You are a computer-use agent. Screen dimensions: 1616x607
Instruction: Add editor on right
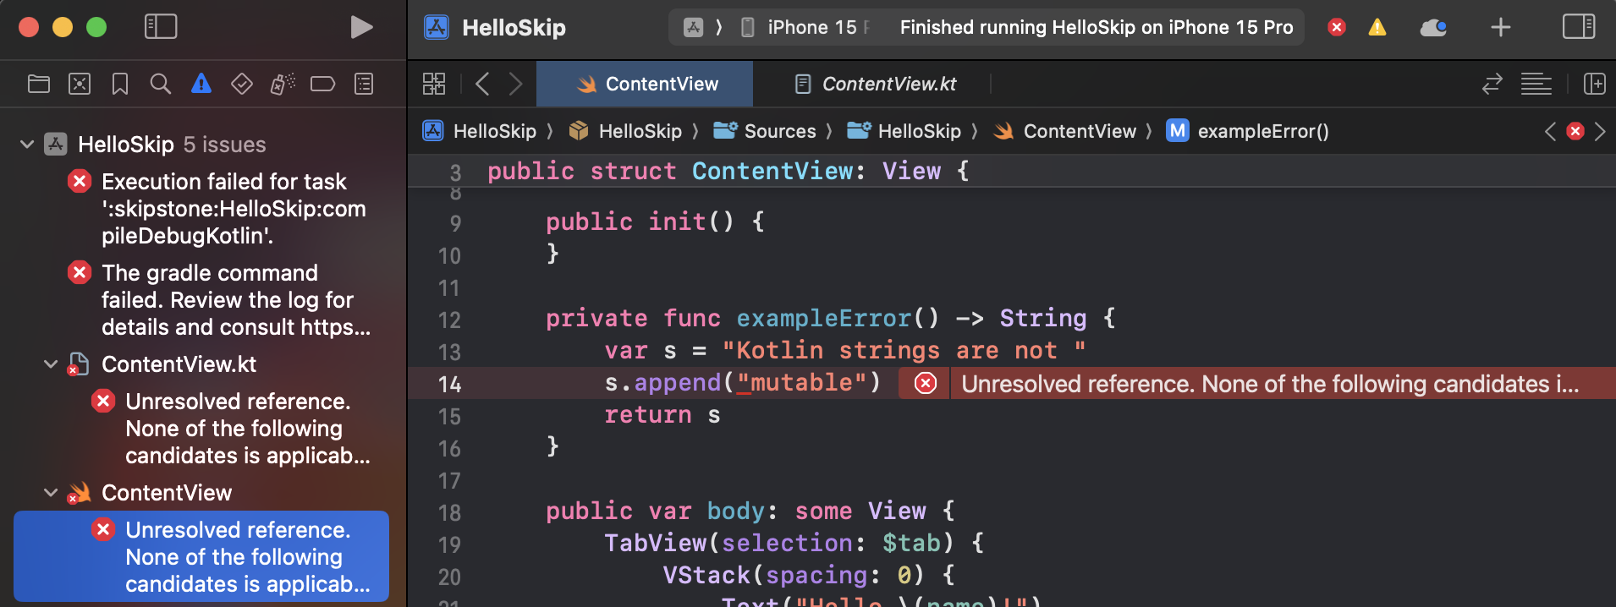pyautogui.click(x=1594, y=84)
